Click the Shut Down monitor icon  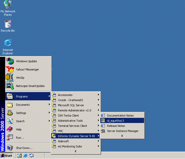pos(10,148)
